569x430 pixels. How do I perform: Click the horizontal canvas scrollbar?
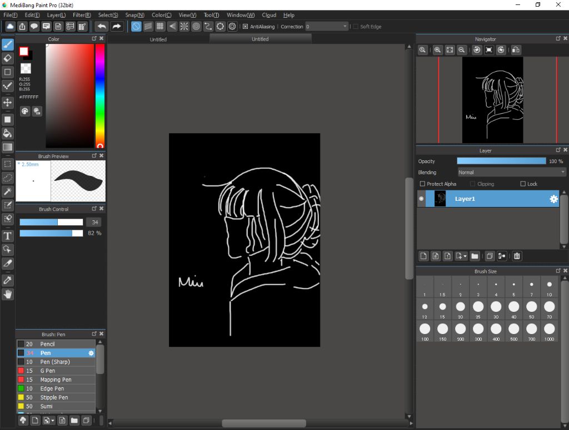point(264,423)
